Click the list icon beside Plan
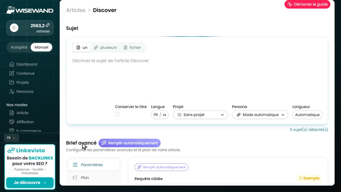 click(x=75, y=178)
